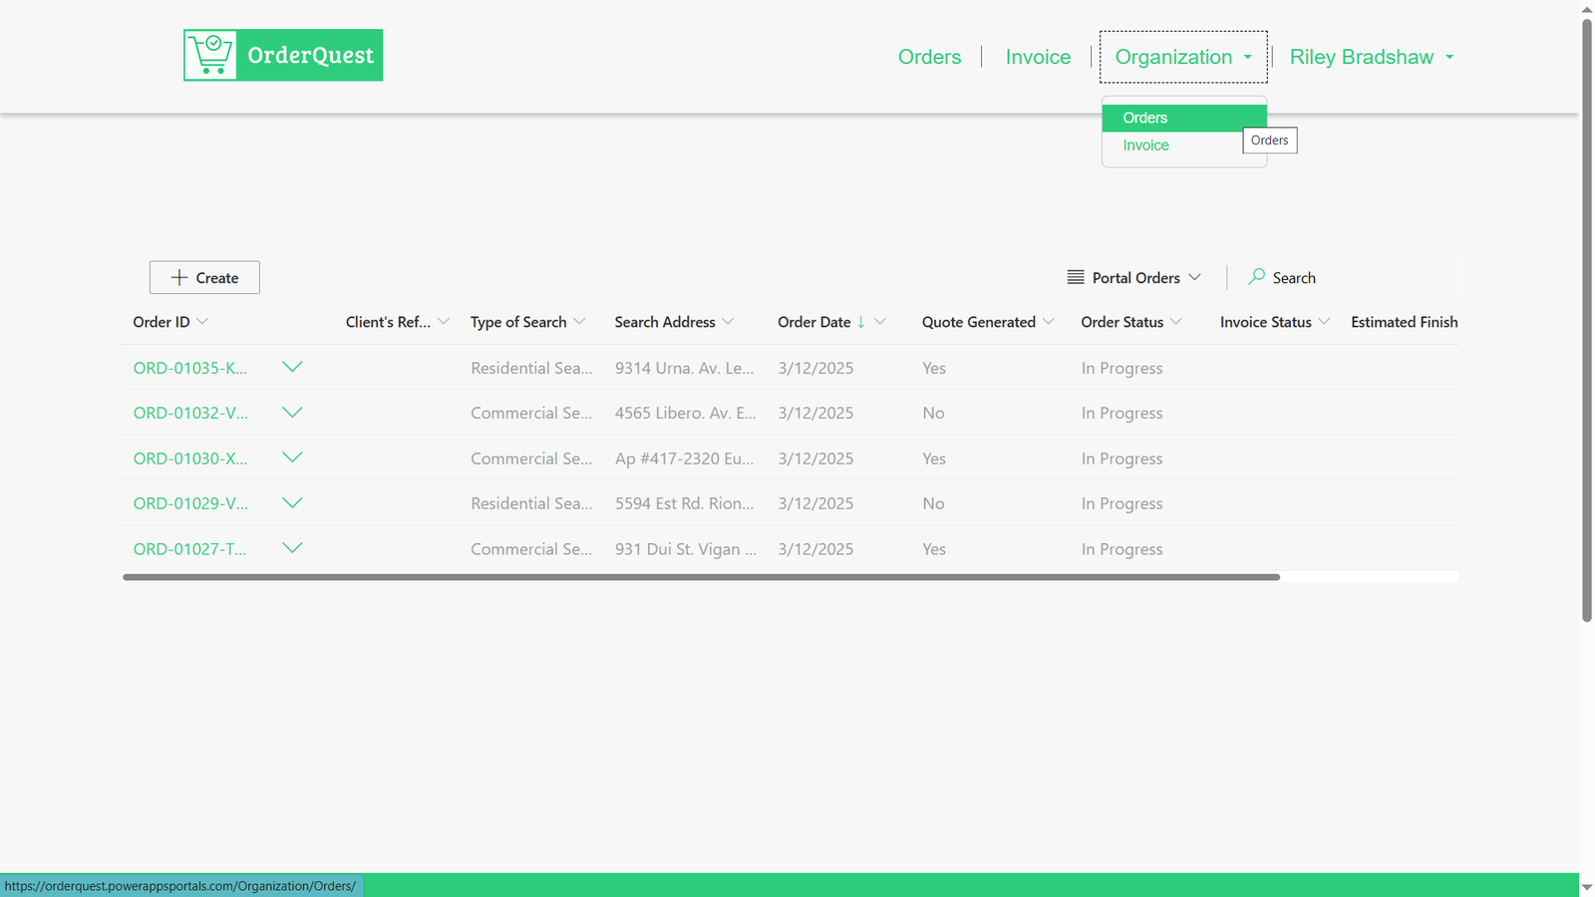Expand row chevron for ORD-01027 order
The height and width of the screenshot is (897, 1595).
point(292,548)
